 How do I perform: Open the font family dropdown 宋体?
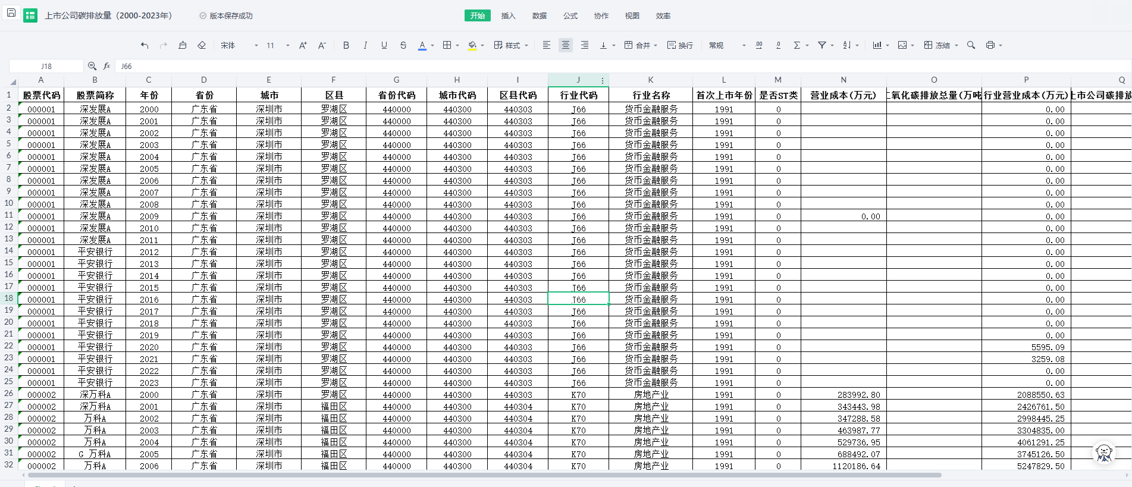click(x=240, y=45)
